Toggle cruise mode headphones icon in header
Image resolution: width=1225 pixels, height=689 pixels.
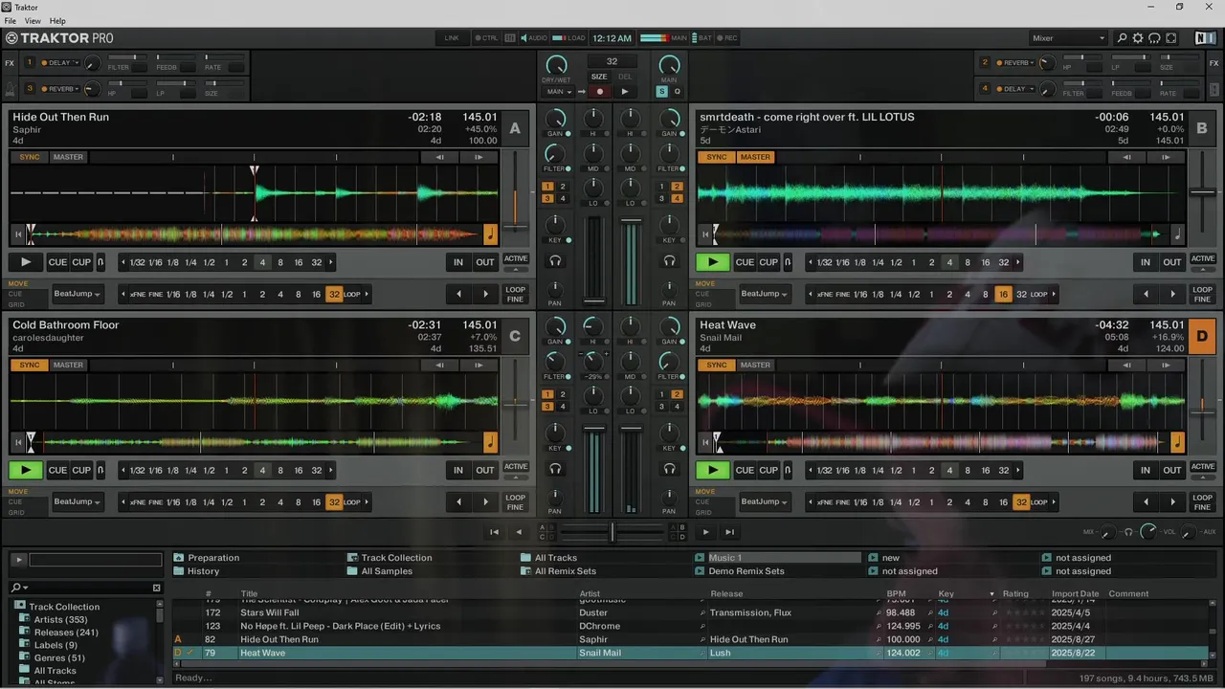click(1154, 38)
